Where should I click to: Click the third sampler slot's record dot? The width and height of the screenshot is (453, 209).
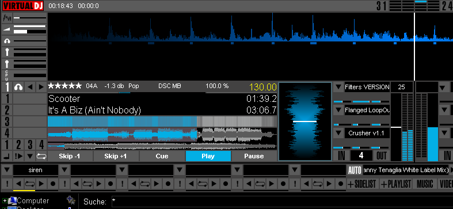click(x=168, y=184)
